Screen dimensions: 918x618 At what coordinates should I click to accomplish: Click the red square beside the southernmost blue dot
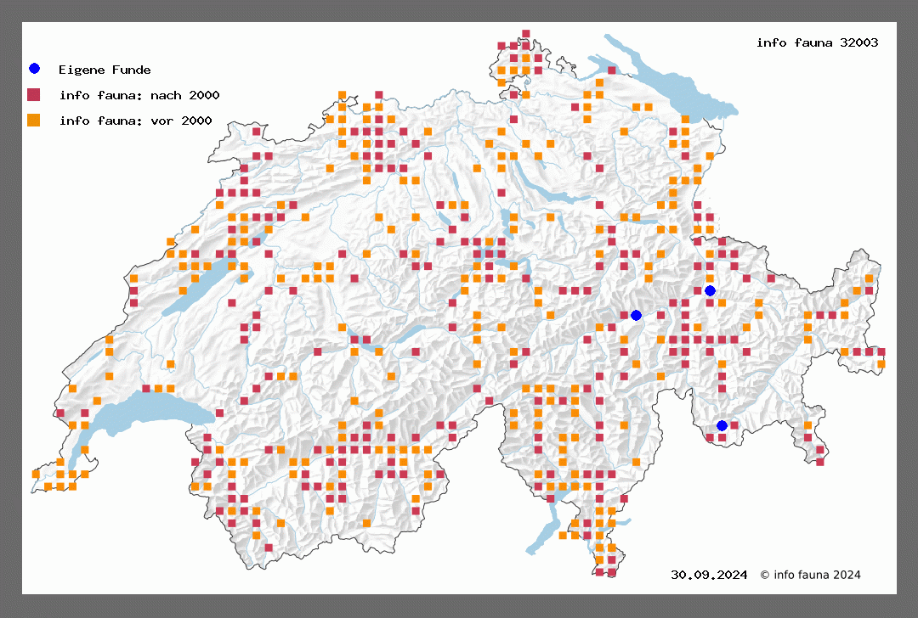[734, 425]
